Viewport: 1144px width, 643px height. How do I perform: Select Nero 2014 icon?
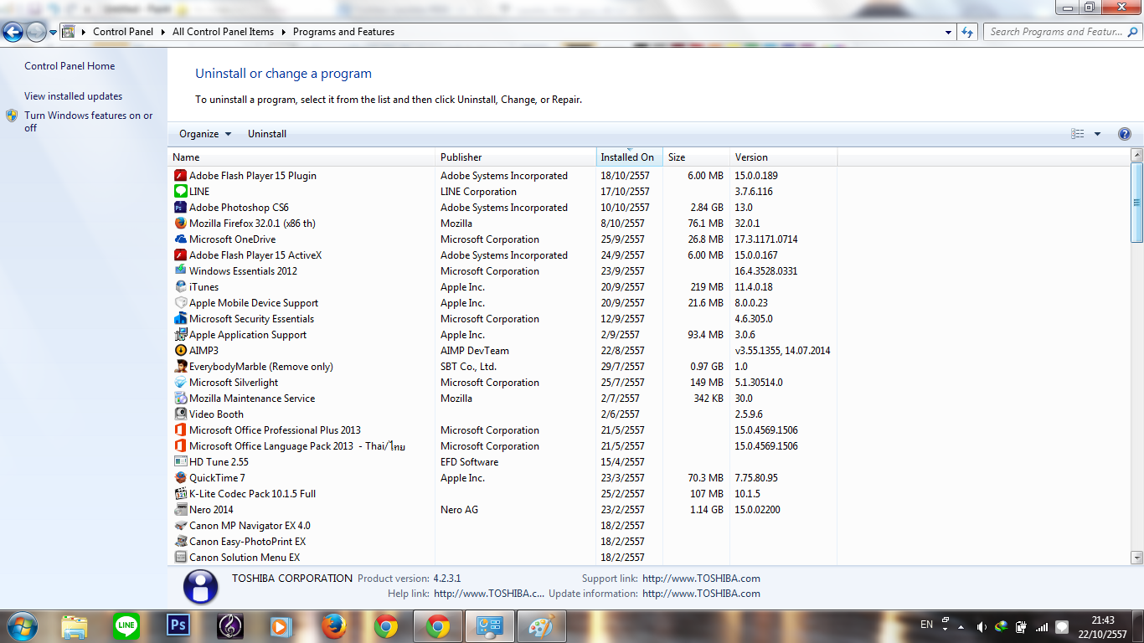(x=180, y=510)
